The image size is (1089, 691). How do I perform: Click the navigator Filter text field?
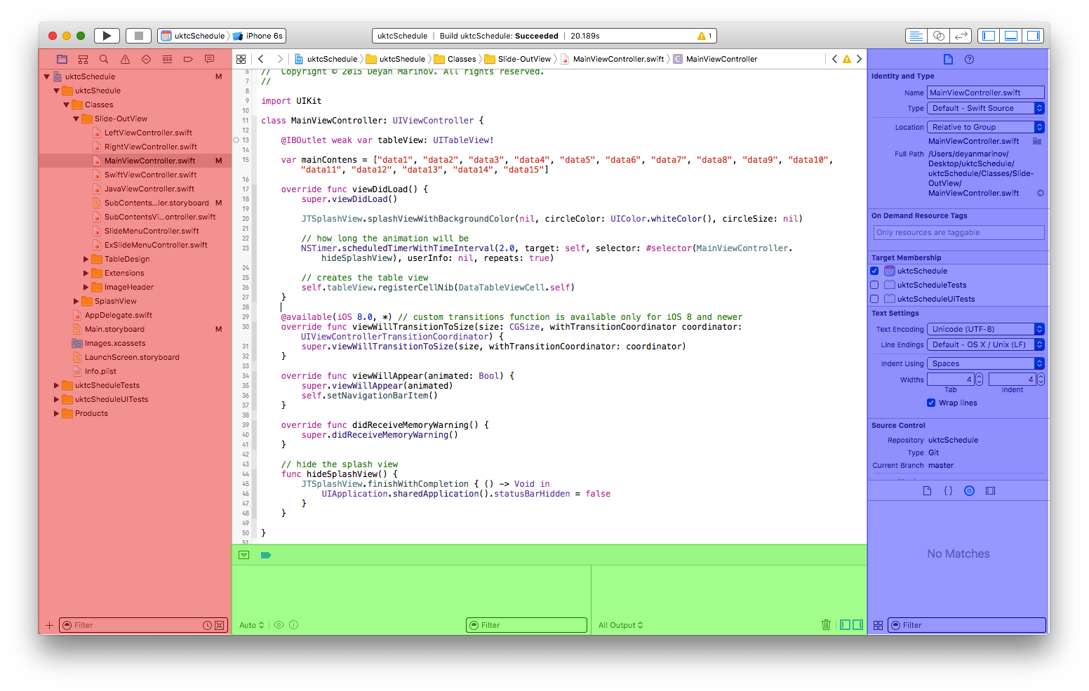pyautogui.click(x=136, y=625)
